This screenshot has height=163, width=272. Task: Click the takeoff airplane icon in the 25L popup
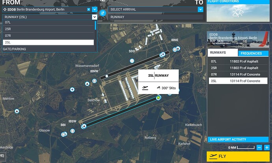coord(145,87)
